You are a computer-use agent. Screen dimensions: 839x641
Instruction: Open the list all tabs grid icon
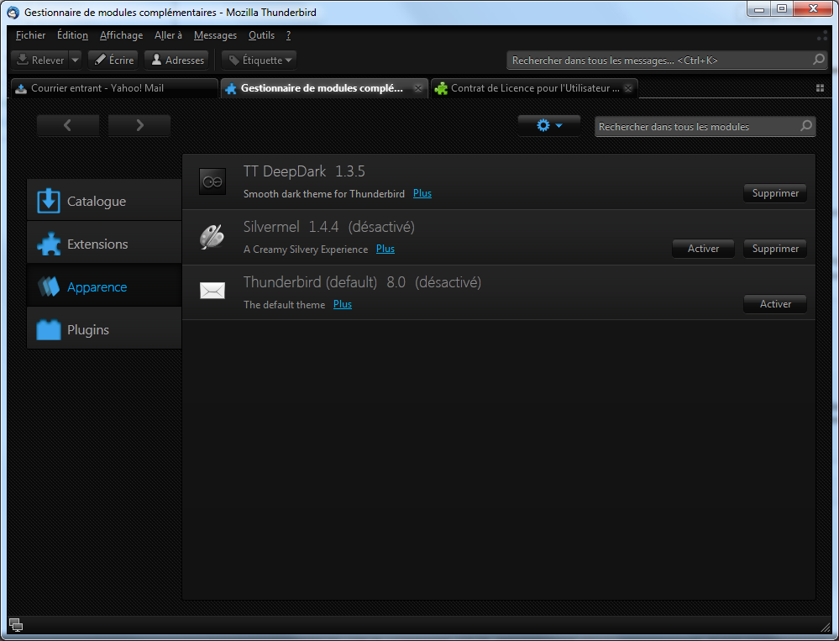coord(820,88)
